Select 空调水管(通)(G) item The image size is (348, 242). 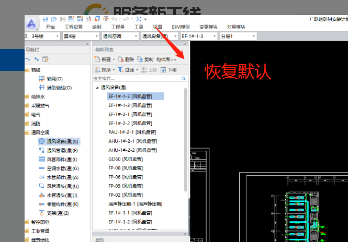click(59, 168)
